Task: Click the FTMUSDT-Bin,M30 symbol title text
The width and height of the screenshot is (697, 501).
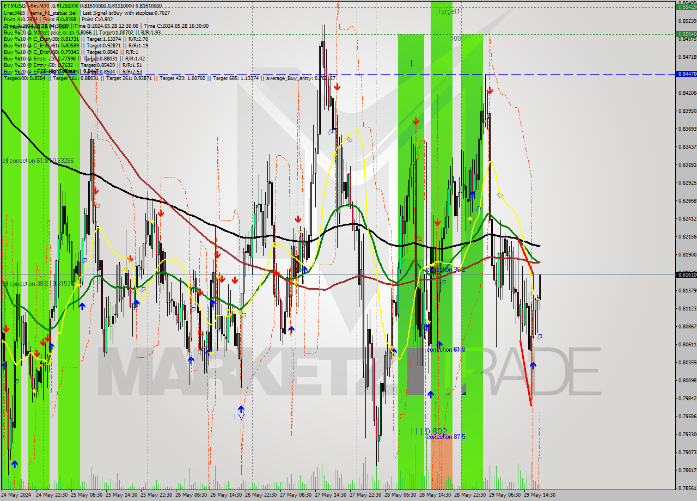Action: 27,5
